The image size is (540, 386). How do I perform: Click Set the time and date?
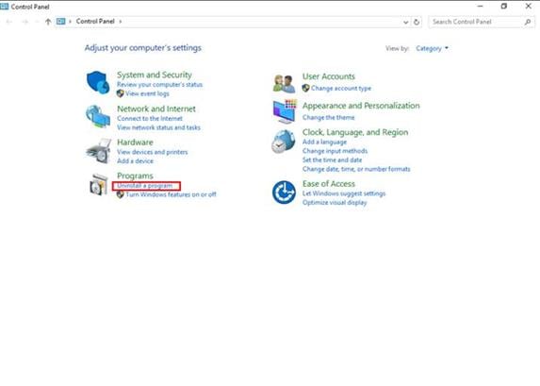332,160
